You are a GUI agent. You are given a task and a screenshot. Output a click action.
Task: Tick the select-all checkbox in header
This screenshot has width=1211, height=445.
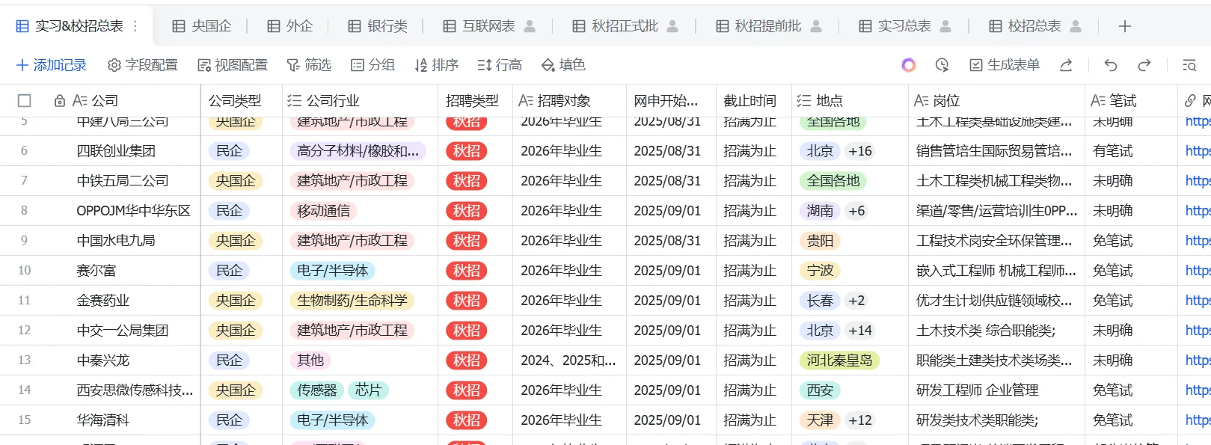(x=25, y=100)
